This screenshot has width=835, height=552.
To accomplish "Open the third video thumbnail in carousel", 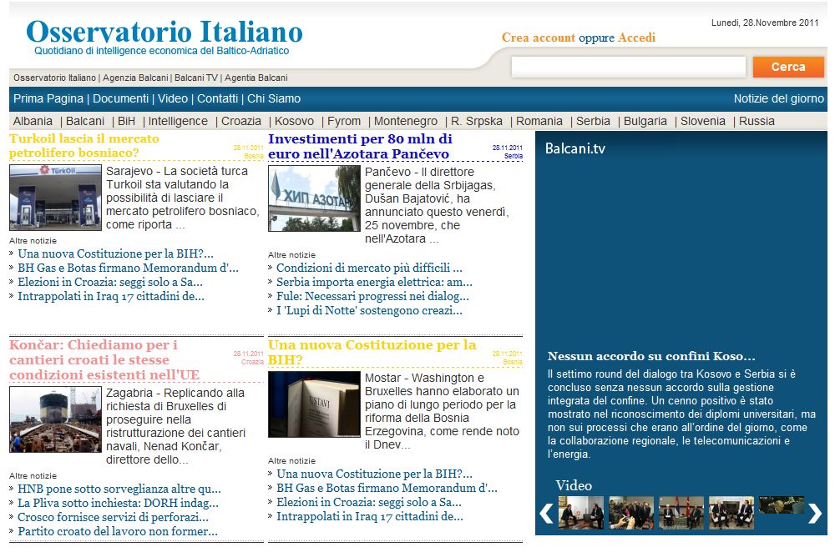I will tap(681, 512).
